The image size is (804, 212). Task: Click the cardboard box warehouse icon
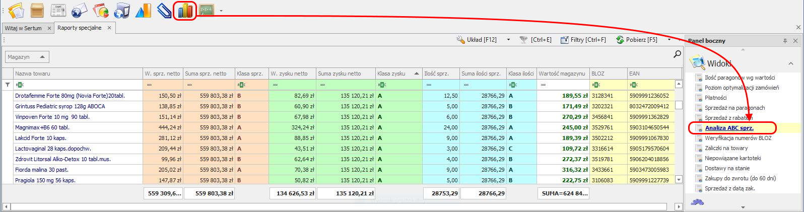click(x=37, y=10)
